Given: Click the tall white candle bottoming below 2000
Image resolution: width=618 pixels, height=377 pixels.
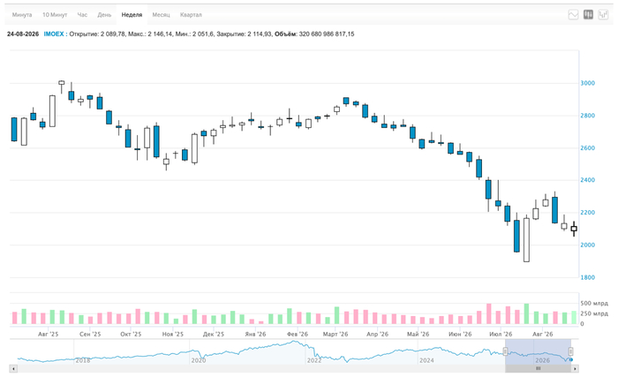Looking at the screenshot, I should pyautogui.click(x=526, y=240).
